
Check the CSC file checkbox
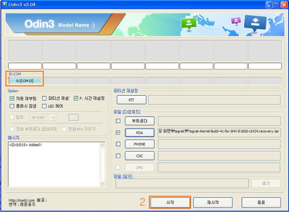pyautogui.click(x=118, y=156)
